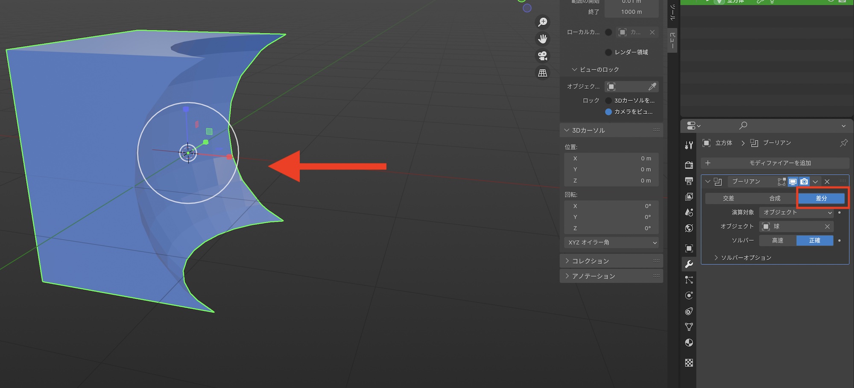Toggle Boolean modifier viewport display icon

tap(793, 181)
